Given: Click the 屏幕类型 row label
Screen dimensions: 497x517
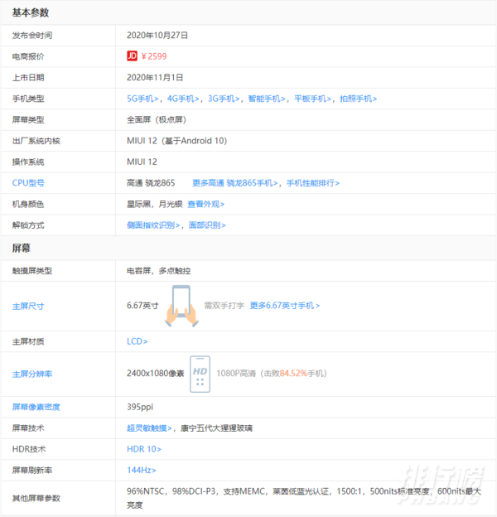Looking at the screenshot, I should click(28, 119).
